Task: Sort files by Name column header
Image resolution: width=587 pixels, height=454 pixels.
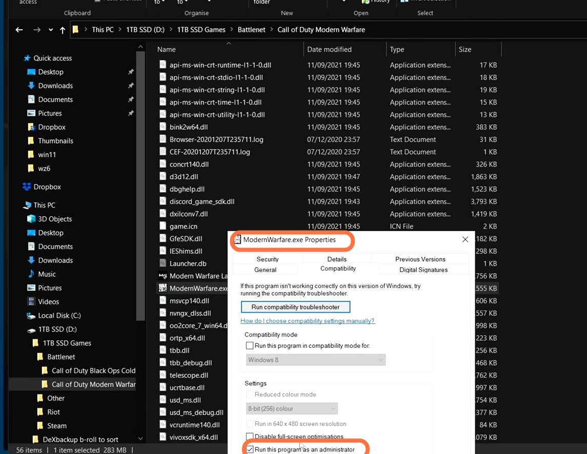Action: 166,49
